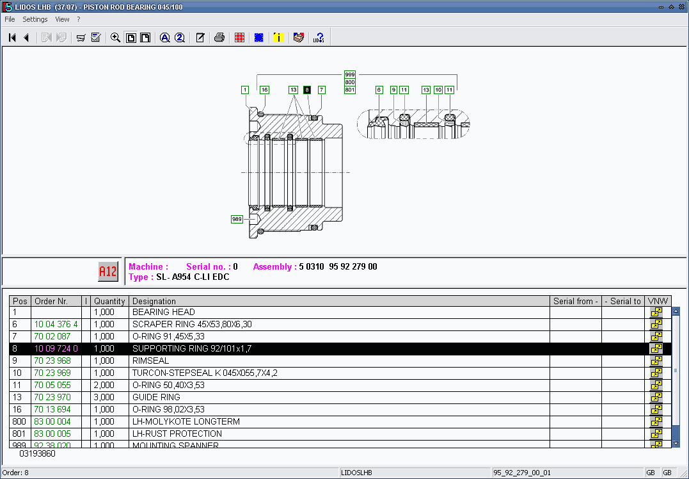Click the Pos column header
Screen dimensions: 689x479
tap(20, 302)
